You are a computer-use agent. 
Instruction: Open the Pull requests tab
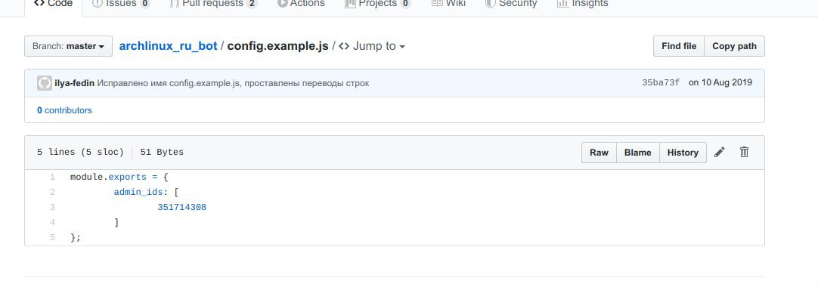pyautogui.click(x=214, y=5)
